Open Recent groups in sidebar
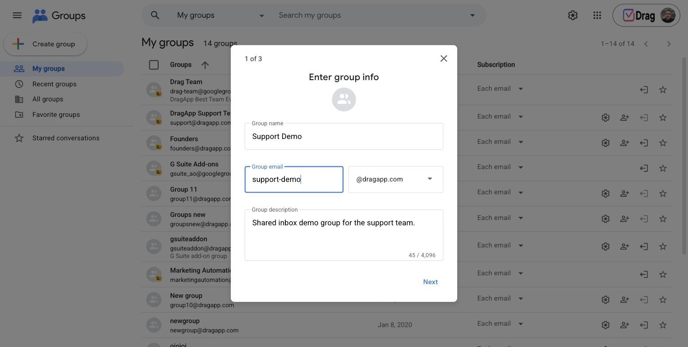 click(62, 84)
